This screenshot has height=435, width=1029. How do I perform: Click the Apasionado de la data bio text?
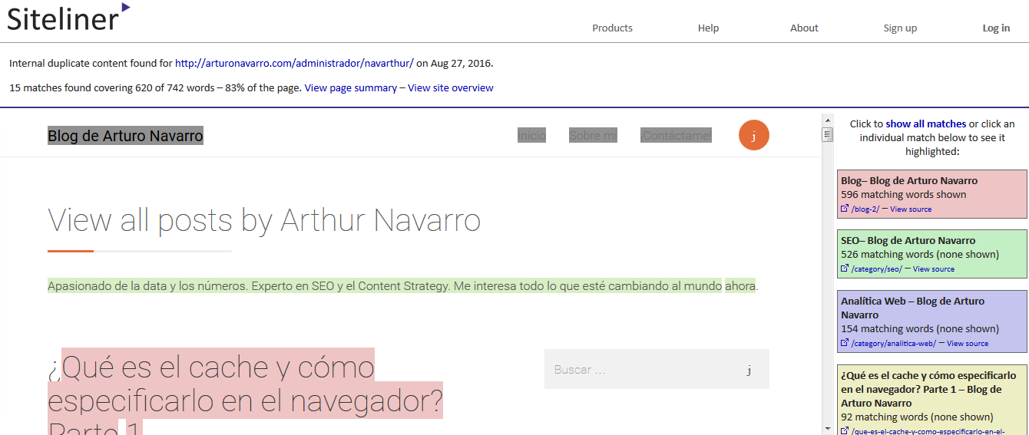403,286
